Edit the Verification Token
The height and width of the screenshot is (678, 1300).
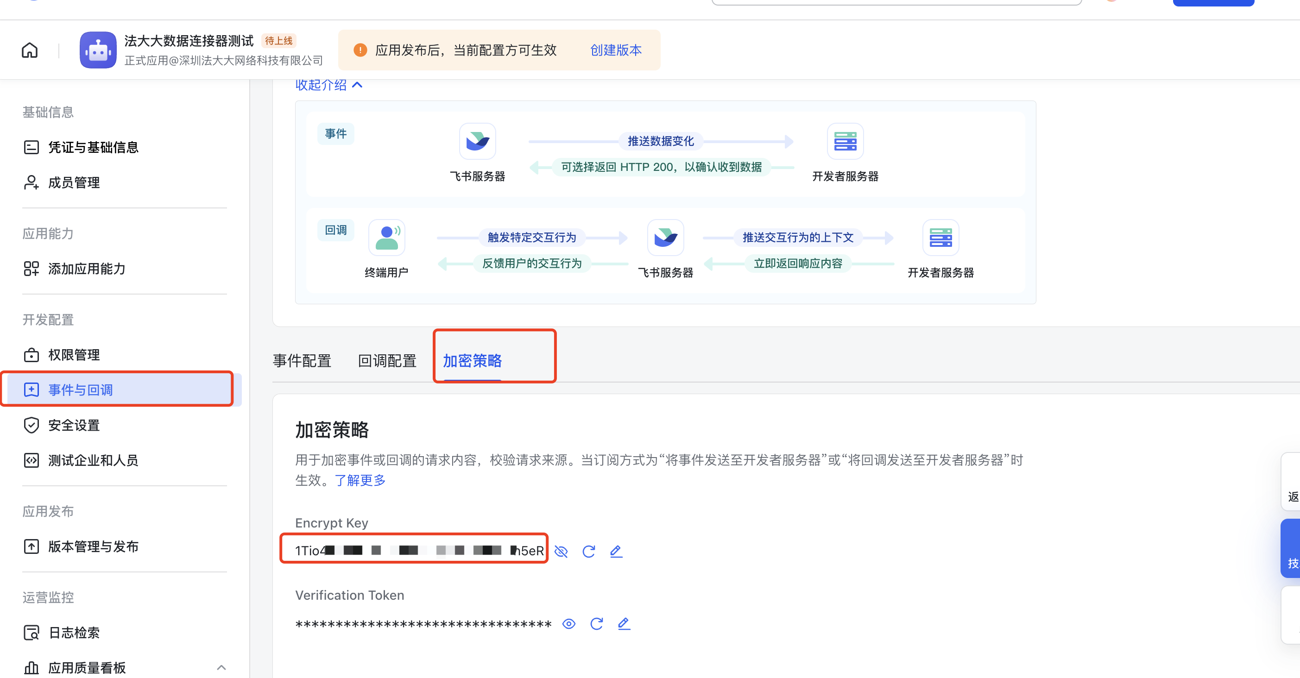pyautogui.click(x=624, y=624)
